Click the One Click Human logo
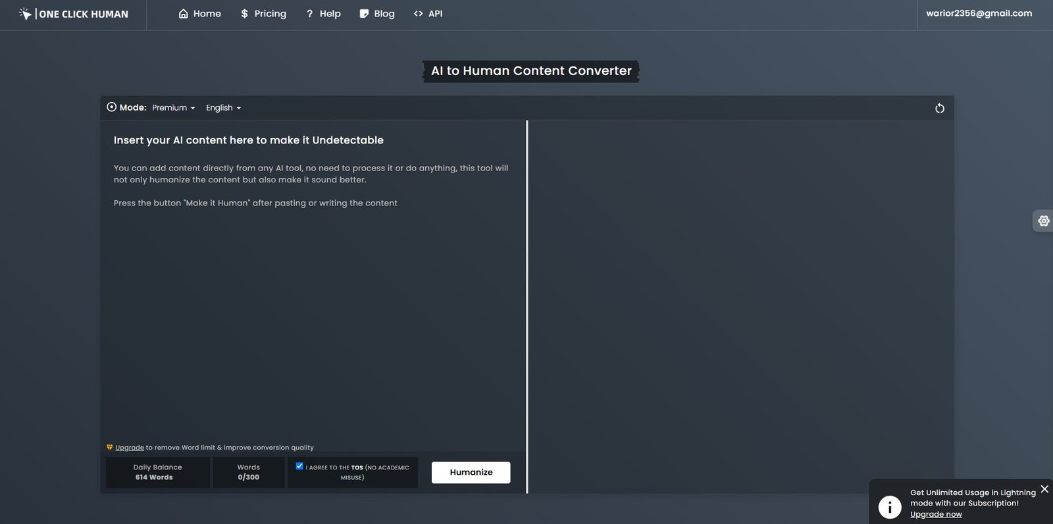Image resolution: width=1053 pixels, height=524 pixels. click(74, 14)
